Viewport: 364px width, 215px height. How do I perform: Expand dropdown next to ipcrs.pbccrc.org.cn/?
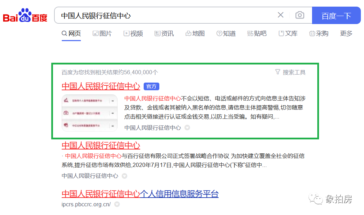click(117, 204)
